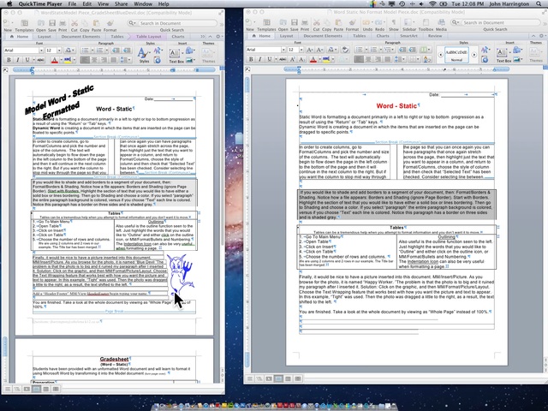Image resolution: width=548 pixels, height=411 pixels.
Task: Click Cut scissors icon in left Word window
Action: point(74,23)
